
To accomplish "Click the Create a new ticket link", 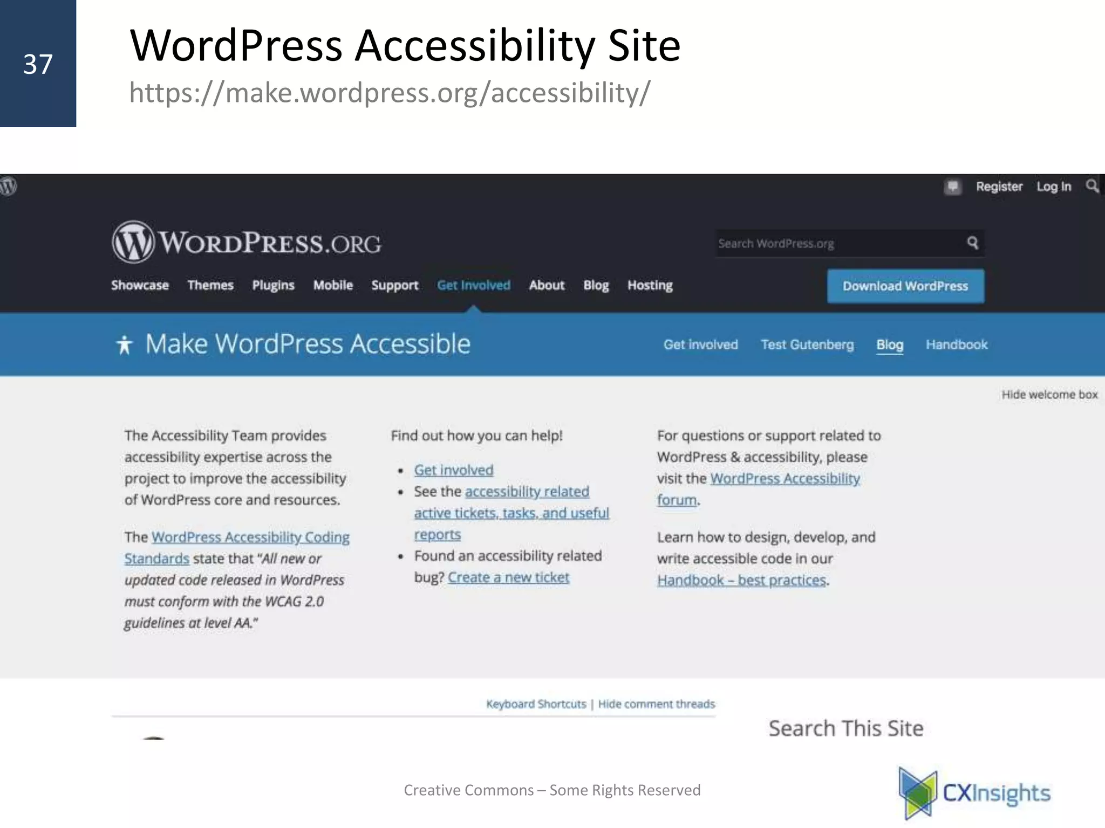I will [508, 578].
